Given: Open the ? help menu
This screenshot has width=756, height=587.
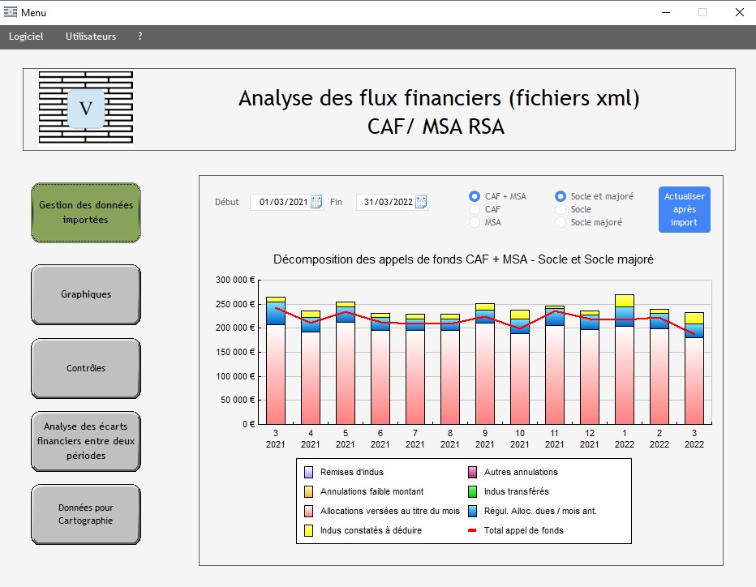Looking at the screenshot, I should (x=140, y=36).
